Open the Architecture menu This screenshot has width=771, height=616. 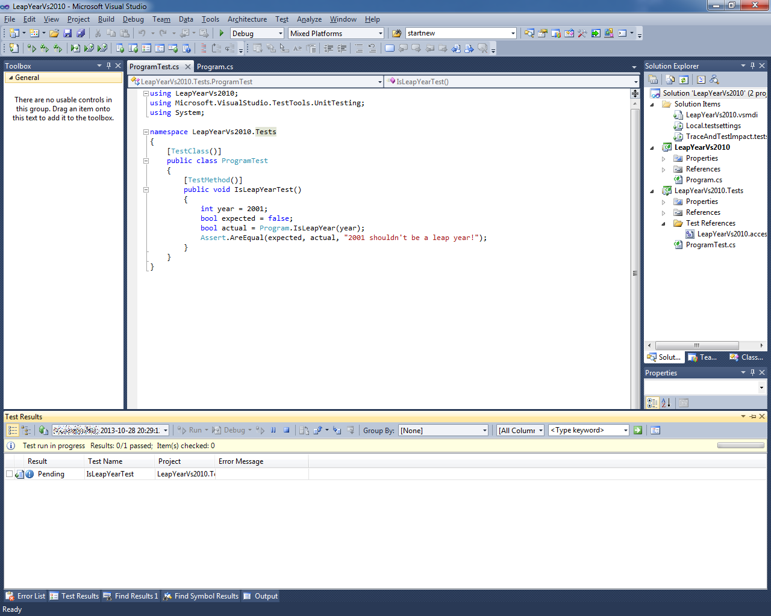pyautogui.click(x=247, y=19)
